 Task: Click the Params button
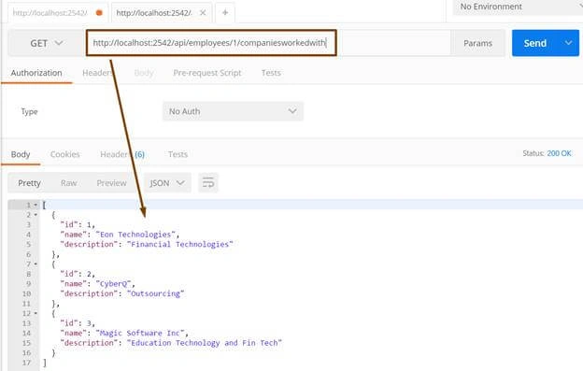tap(477, 43)
